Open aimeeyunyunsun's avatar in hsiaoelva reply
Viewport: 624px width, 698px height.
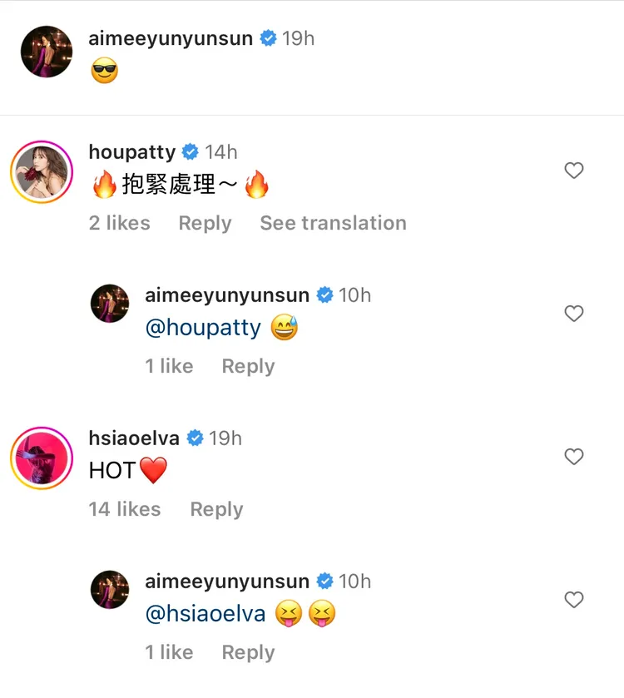(x=110, y=590)
